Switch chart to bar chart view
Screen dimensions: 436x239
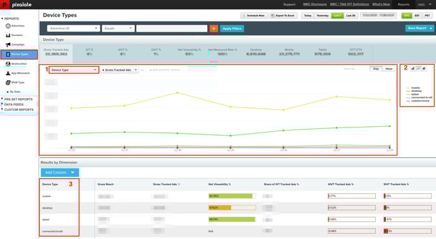coord(413,68)
